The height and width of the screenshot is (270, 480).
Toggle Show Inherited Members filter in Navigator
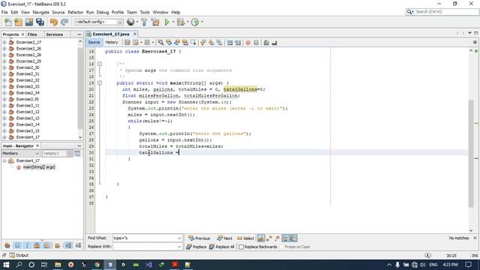[x=7, y=245]
